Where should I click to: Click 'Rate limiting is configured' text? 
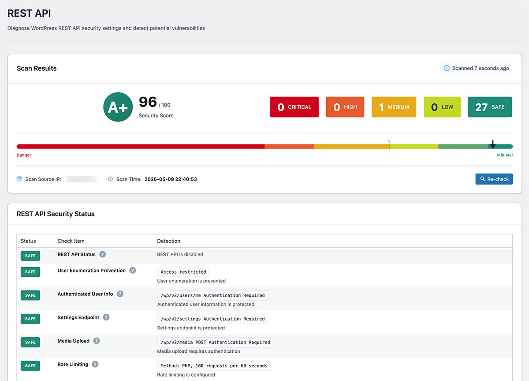[x=186, y=375]
